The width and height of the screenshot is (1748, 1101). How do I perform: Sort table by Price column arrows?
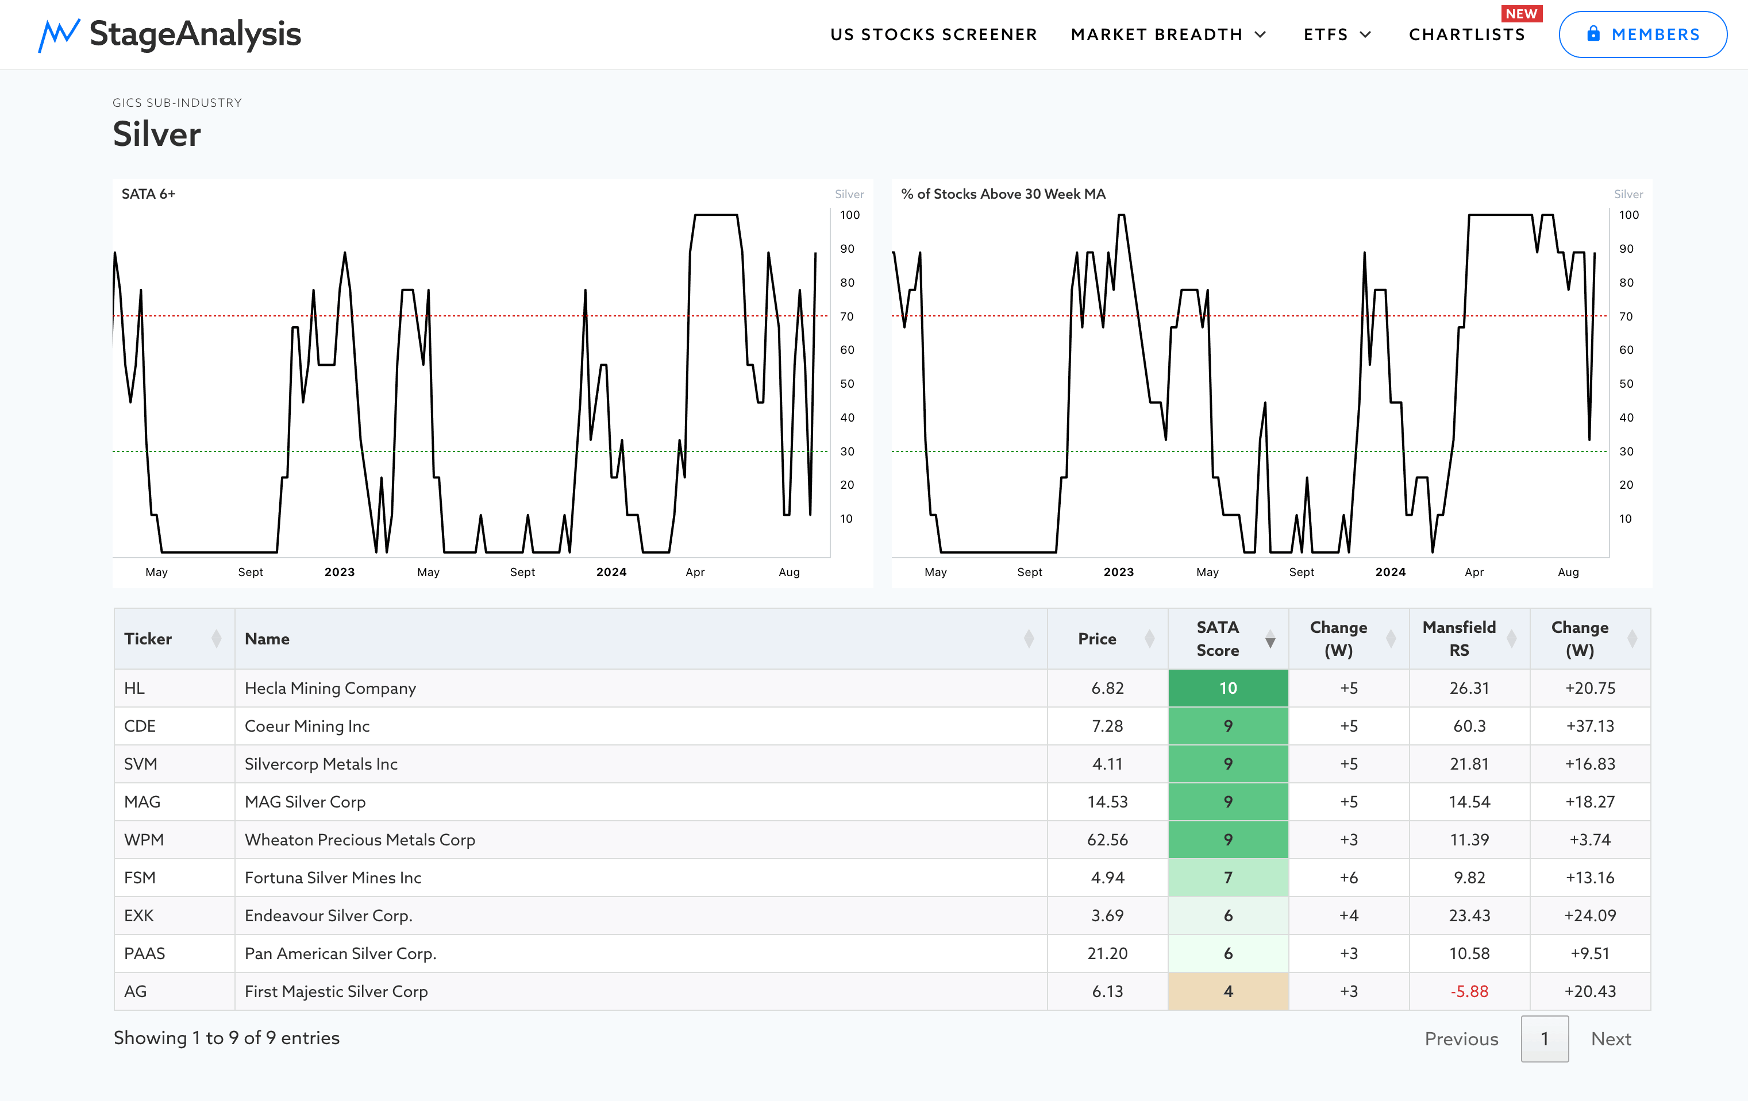click(1149, 639)
